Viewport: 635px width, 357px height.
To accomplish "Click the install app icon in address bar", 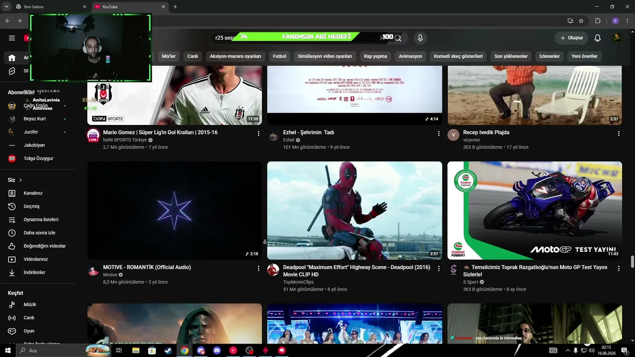I will click(570, 21).
